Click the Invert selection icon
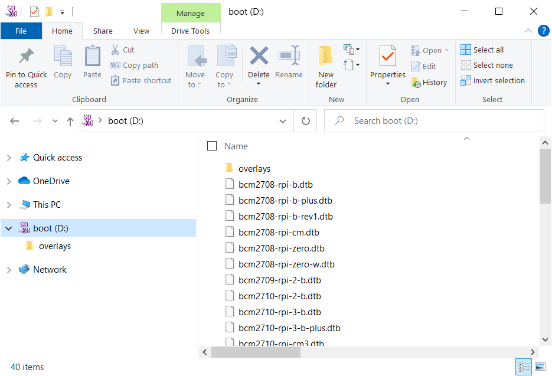 465,81
